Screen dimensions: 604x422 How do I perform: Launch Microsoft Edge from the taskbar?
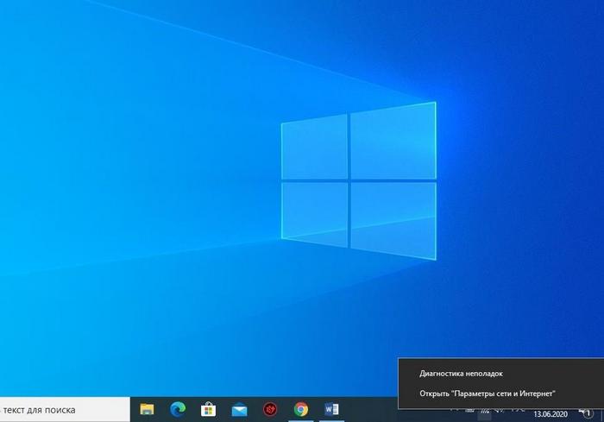pyautogui.click(x=178, y=409)
